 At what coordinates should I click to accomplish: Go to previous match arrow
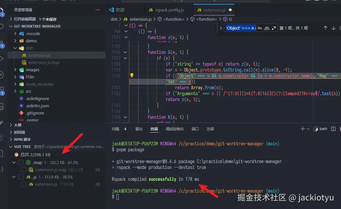click(325, 28)
